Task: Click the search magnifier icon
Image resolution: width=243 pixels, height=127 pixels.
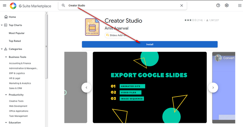Action: [x=63, y=5]
